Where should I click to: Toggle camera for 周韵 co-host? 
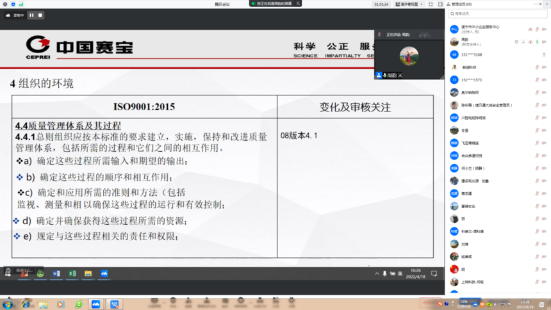click(x=544, y=42)
